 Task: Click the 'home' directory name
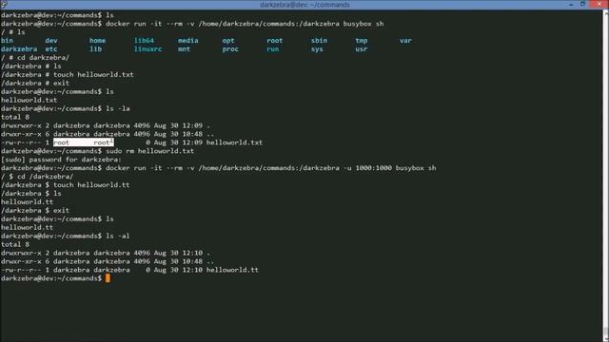tap(97, 40)
